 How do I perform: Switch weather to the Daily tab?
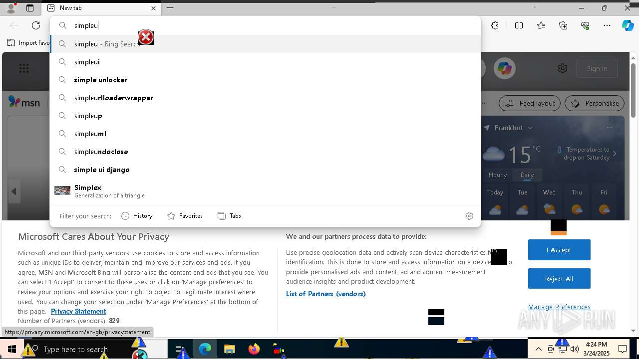pyautogui.click(x=527, y=175)
